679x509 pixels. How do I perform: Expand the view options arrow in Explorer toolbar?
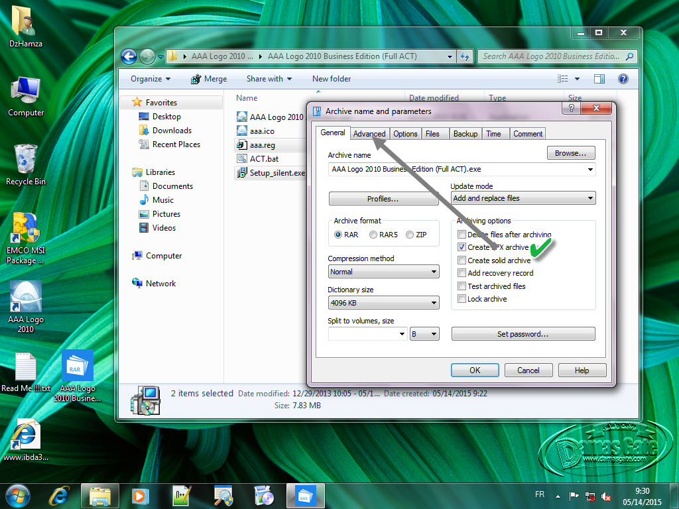pyautogui.click(x=577, y=79)
